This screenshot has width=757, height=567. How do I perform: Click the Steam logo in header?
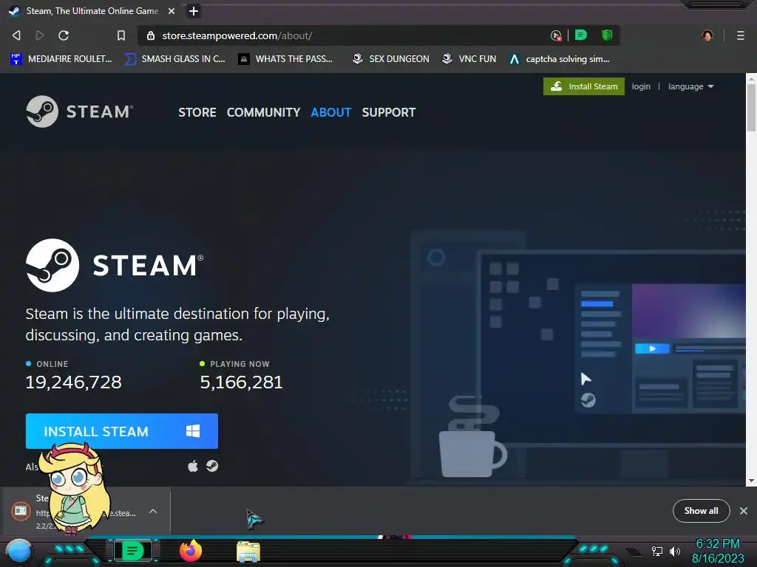79,111
